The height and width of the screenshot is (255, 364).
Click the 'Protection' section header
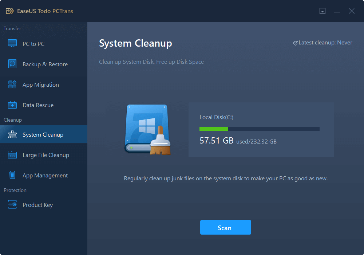tap(15, 190)
